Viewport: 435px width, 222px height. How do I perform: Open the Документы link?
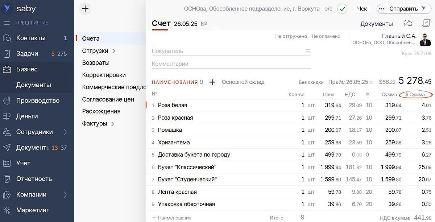click(376, 24)
